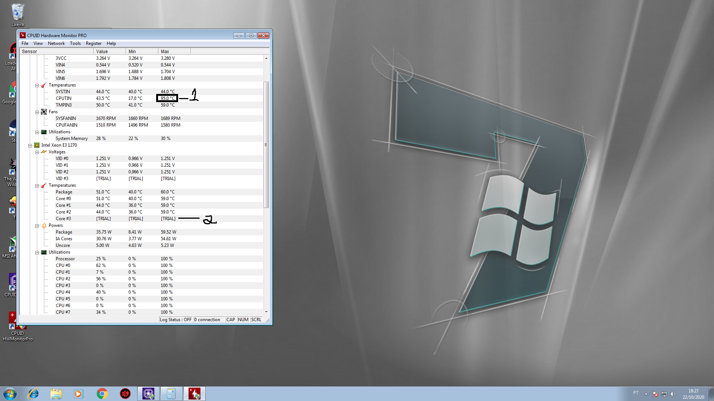Click the fan icon beside Fans
714x401 pixels.
[44, 112]
